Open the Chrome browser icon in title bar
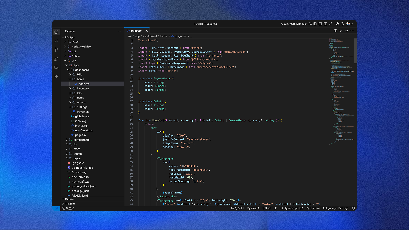The height and width of the screenshot is (230, 409). coord(337,24)
